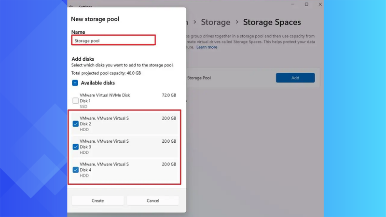386x217 pixels.
Task: Maximize the Settings window
Action: [306, 4]
